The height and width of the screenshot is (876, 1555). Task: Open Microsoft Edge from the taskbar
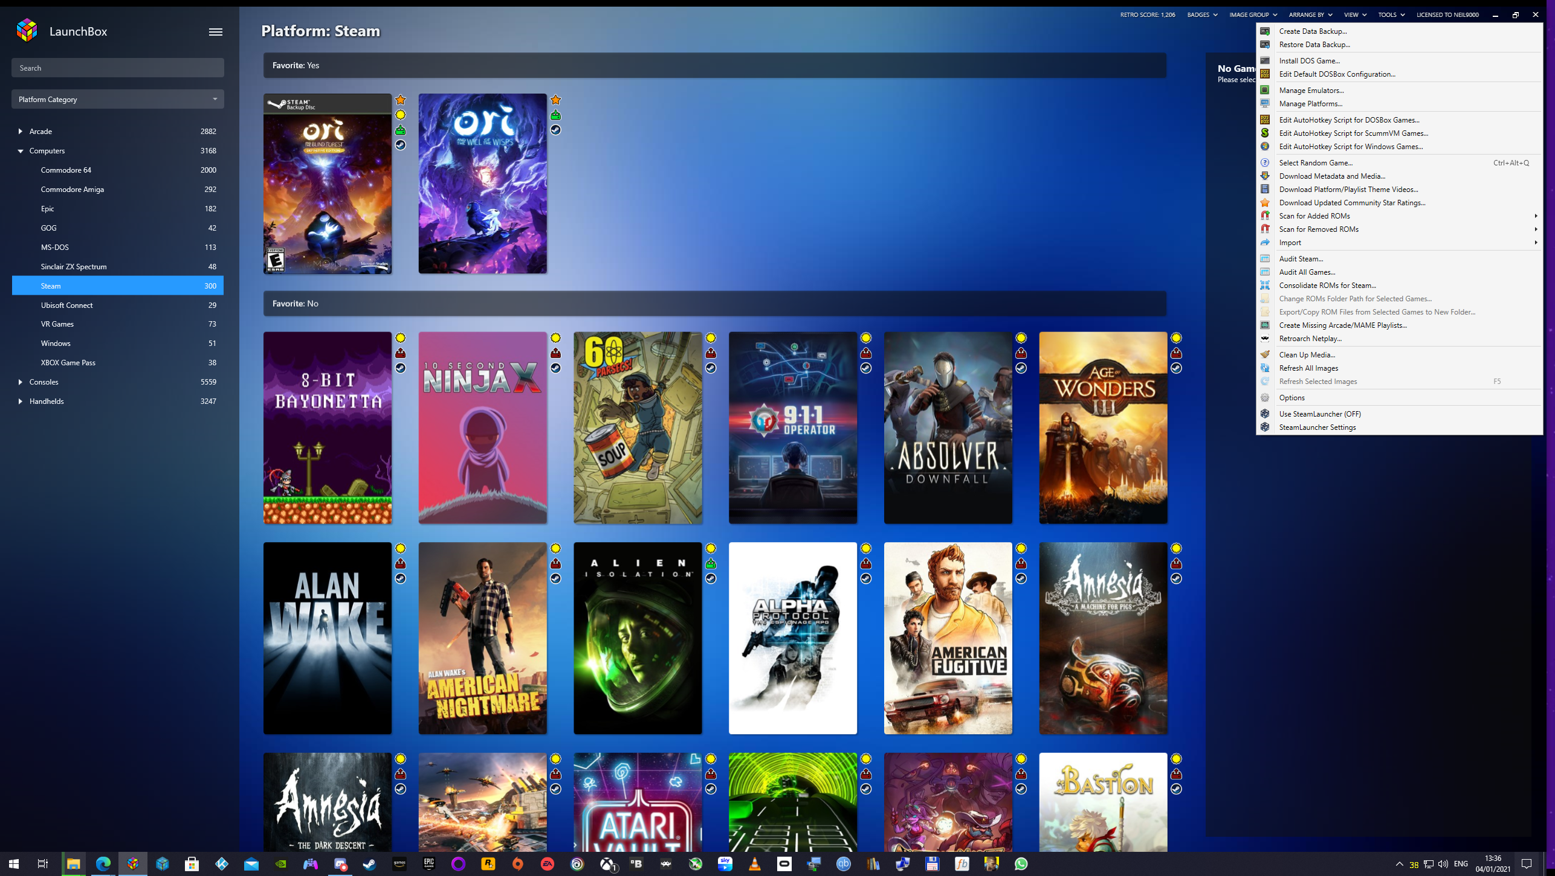click(103, 864)
